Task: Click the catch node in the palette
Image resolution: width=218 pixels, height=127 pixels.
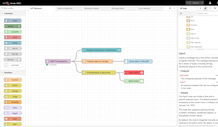Action: (13, 37)
